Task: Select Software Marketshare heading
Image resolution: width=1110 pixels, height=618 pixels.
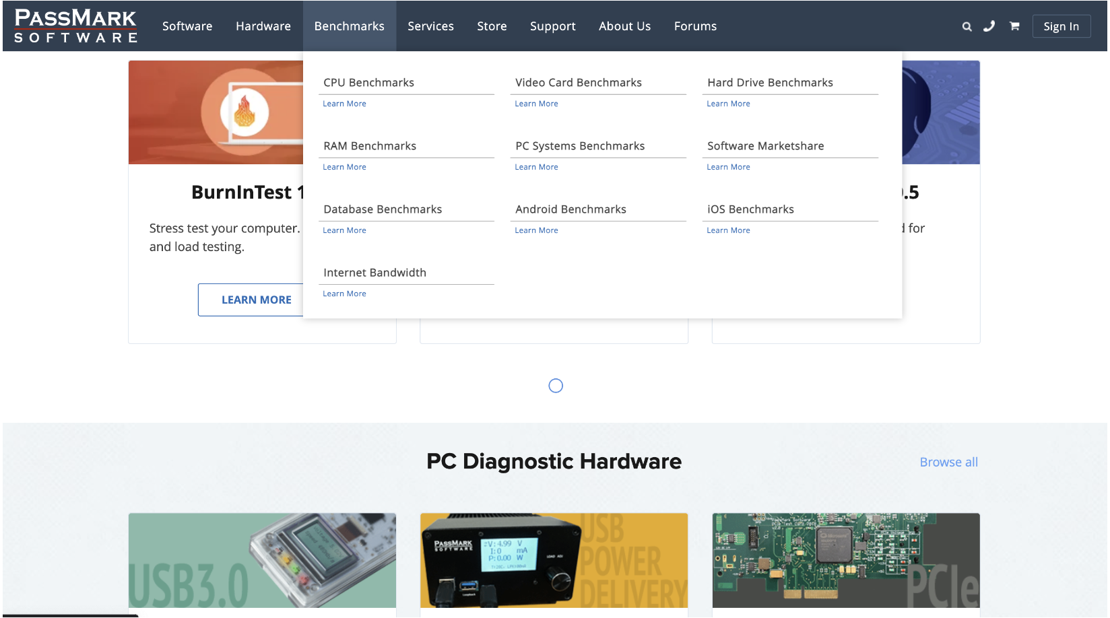Action: click(765, 146)
